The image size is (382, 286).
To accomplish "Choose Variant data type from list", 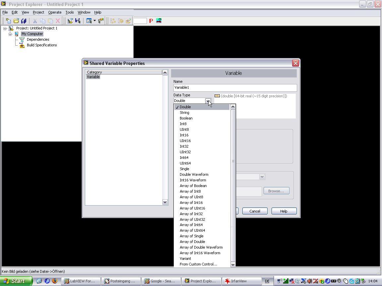I will (202, 259).
